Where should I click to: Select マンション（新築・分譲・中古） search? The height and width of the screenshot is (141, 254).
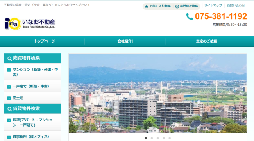point(32,72)
